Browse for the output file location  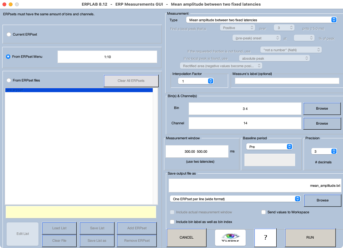coord(322,200)
